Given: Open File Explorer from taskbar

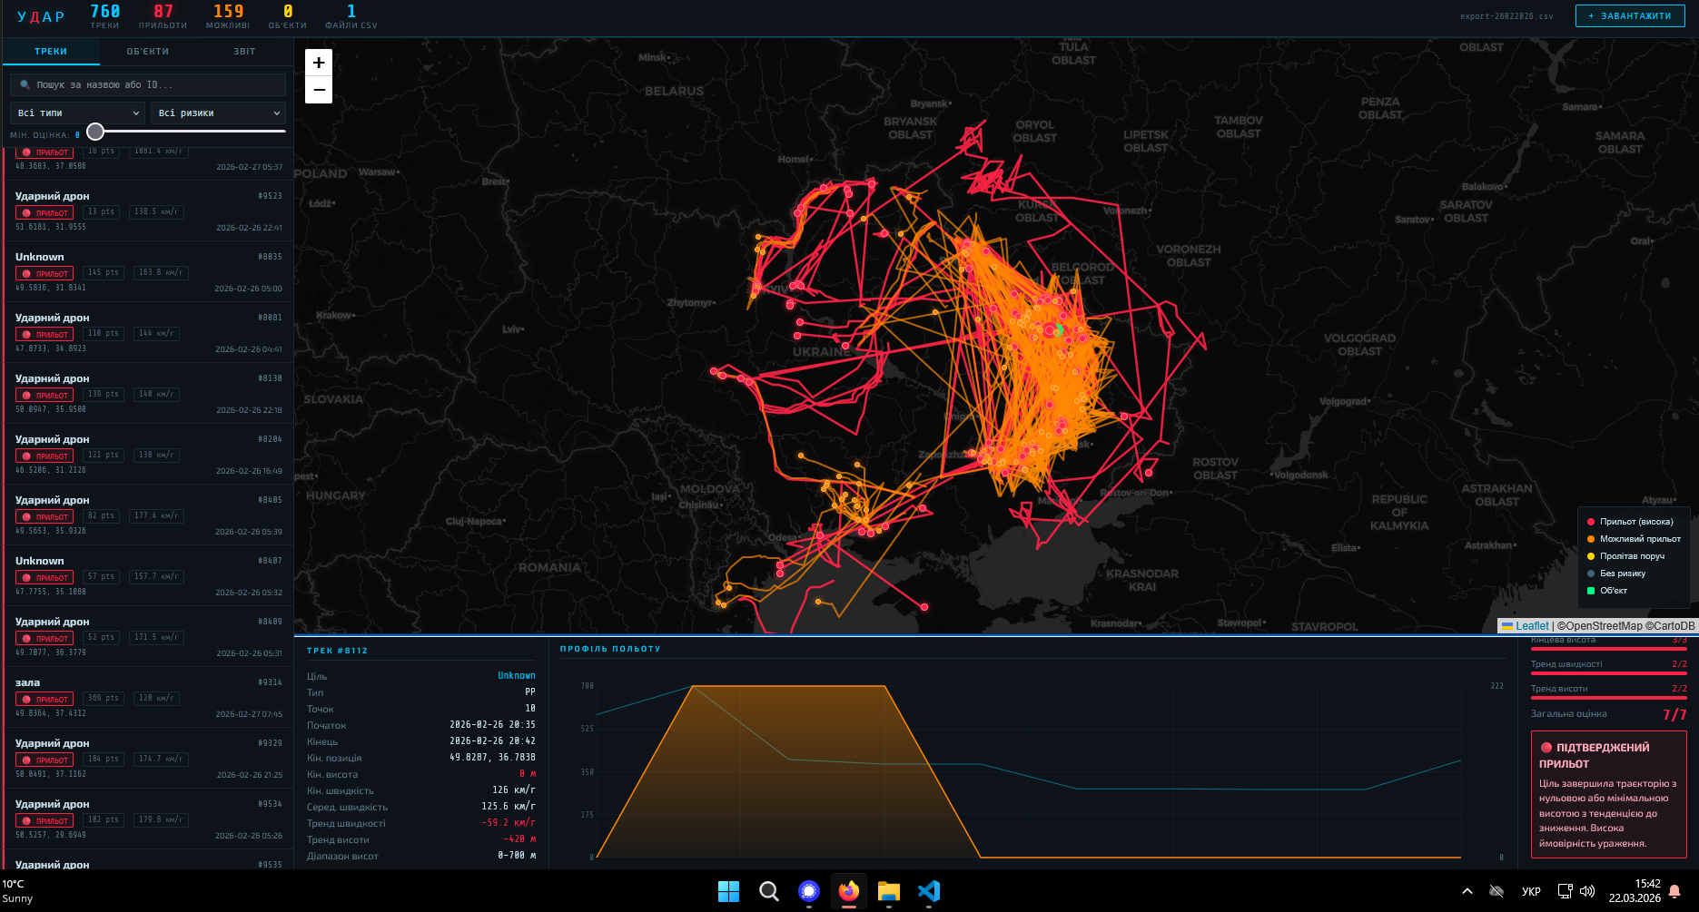Looking at the screenshot, I should [x=888, y=891].
